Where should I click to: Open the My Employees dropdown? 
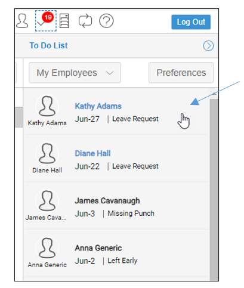pos(75,73)
